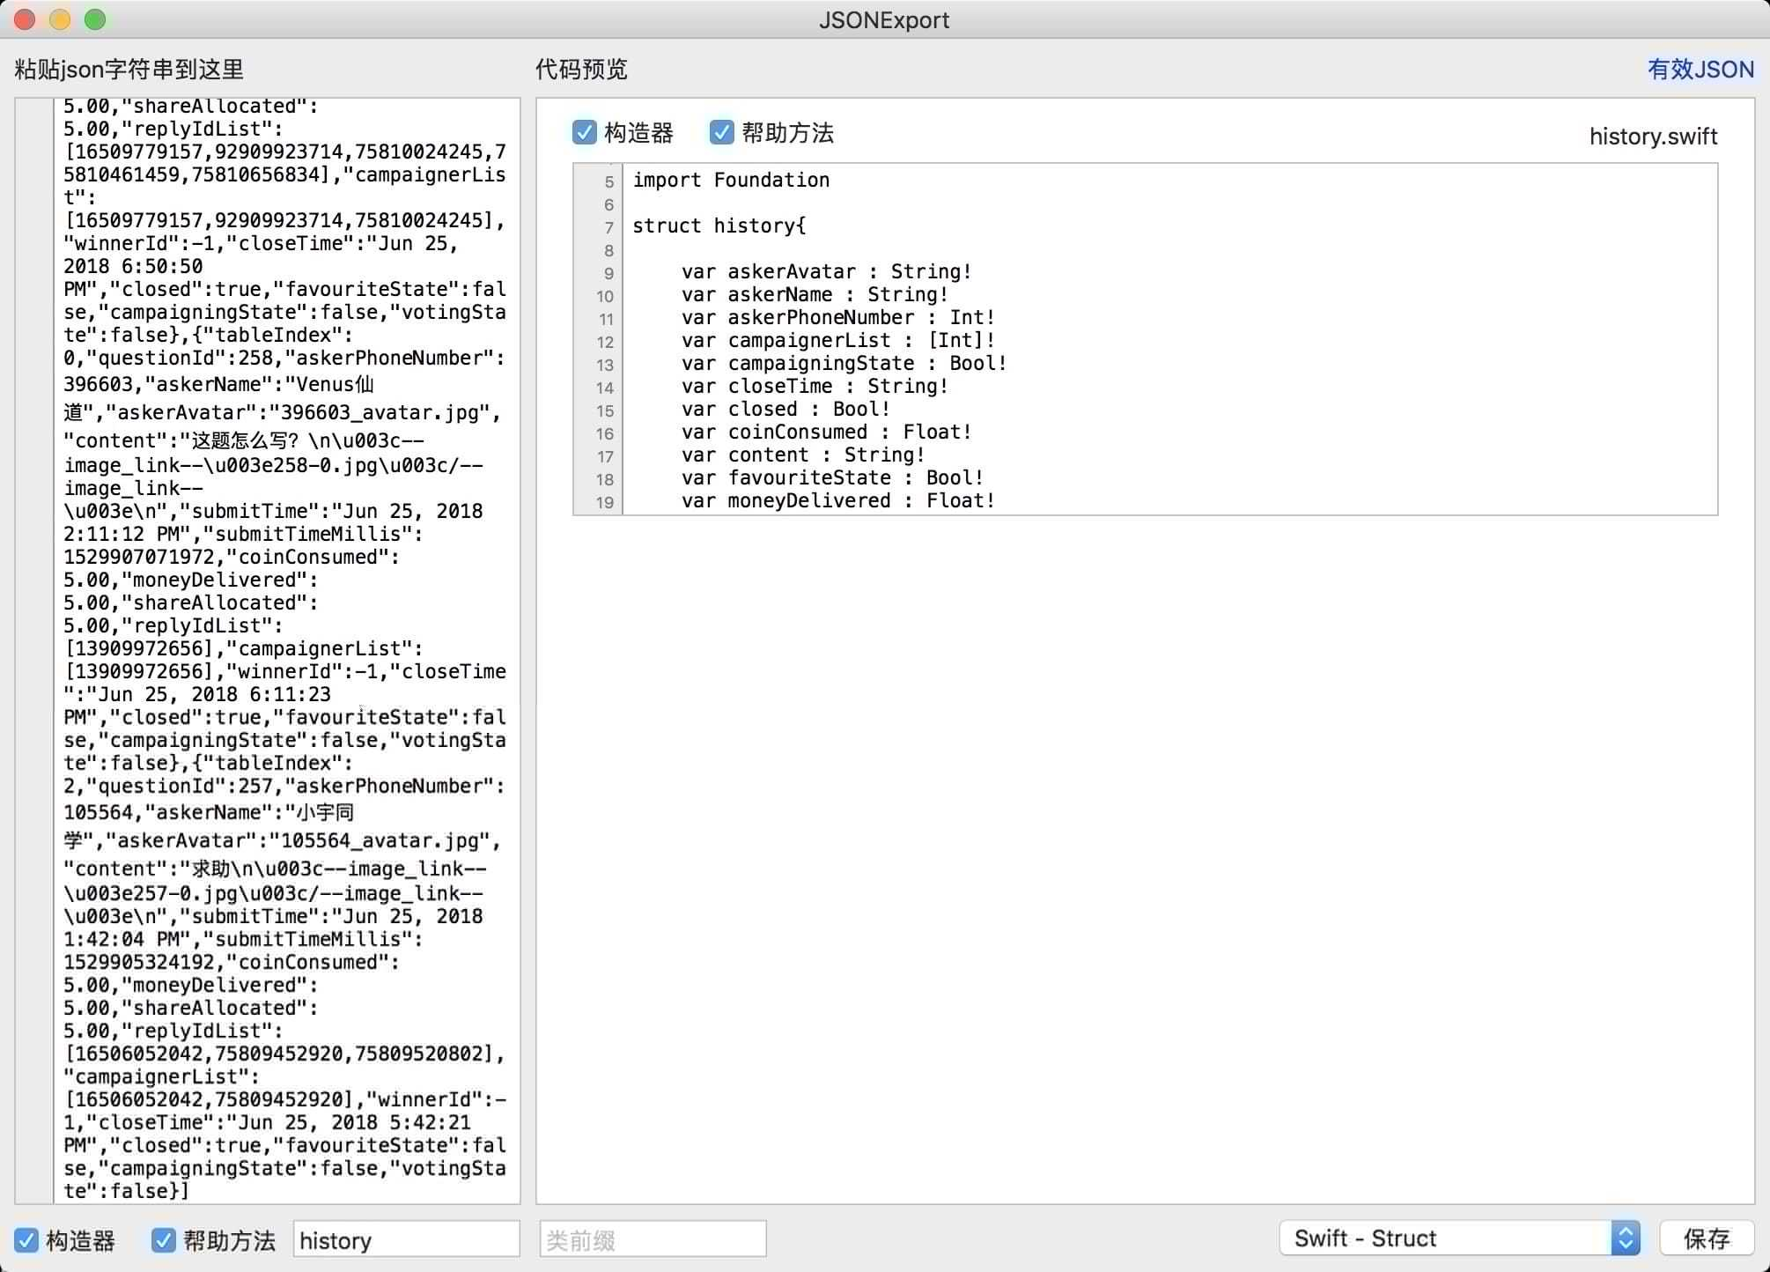Click the 有效JSON status label
Screen dimensions: 1770x1272
(x=1700, y=70)
